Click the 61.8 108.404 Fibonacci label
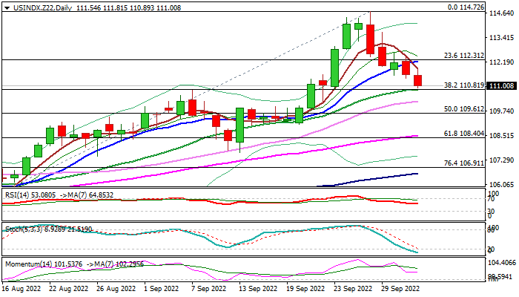The image size is (519, 297). (x=463, y=133)
